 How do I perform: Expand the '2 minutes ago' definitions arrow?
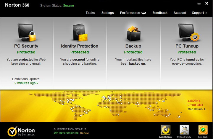[37, 83]
